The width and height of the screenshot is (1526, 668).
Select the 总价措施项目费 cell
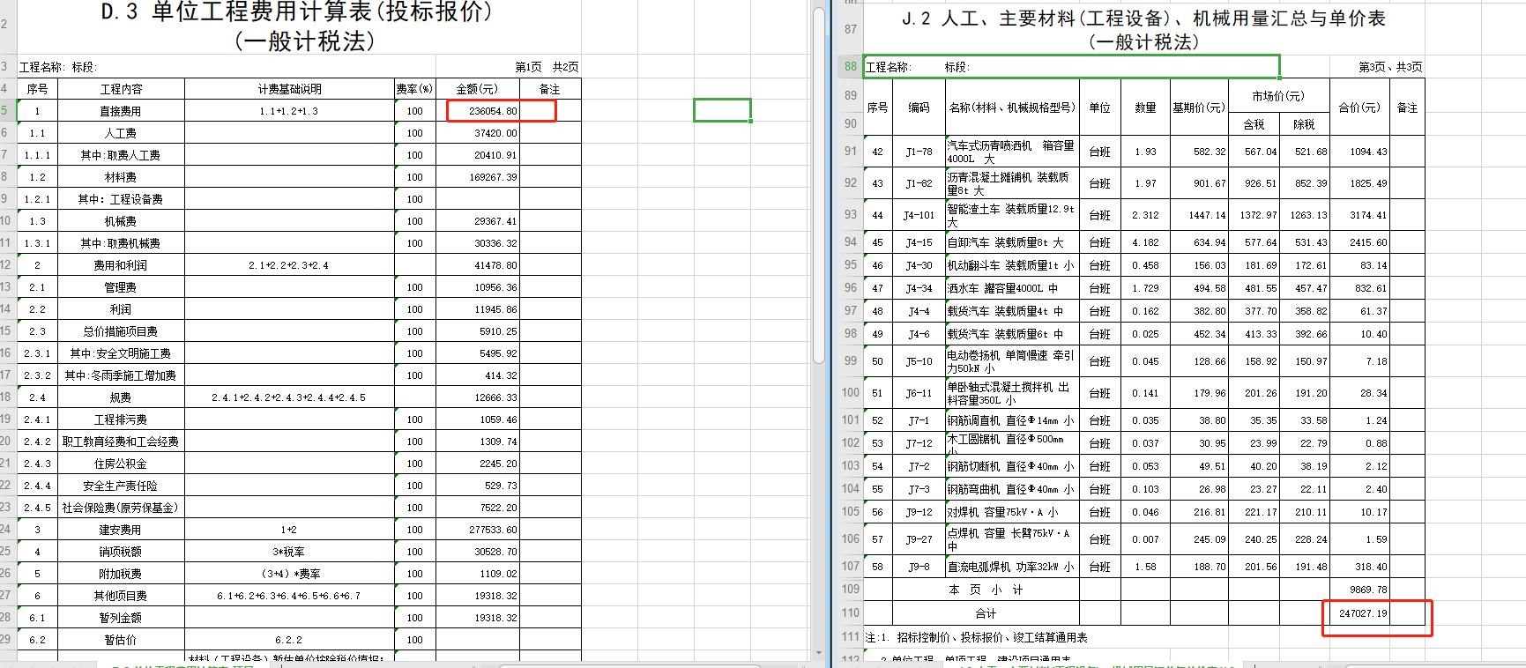click(x=121, y=331)
